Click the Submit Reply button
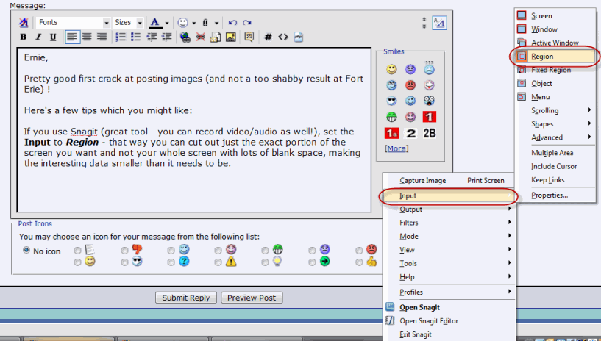 tap(186, 298)
